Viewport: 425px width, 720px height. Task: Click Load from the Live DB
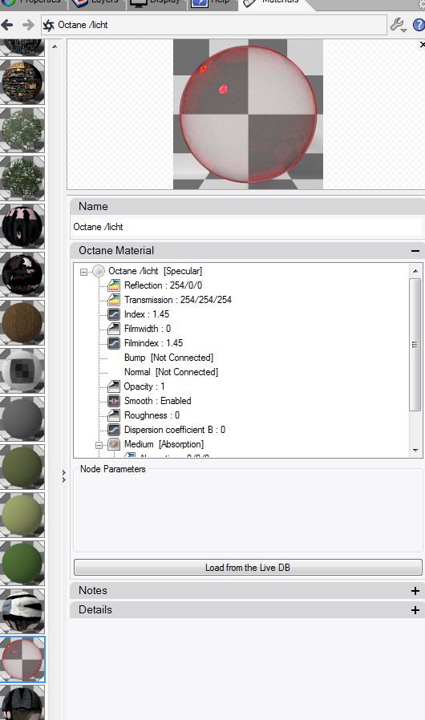point(248,567)
